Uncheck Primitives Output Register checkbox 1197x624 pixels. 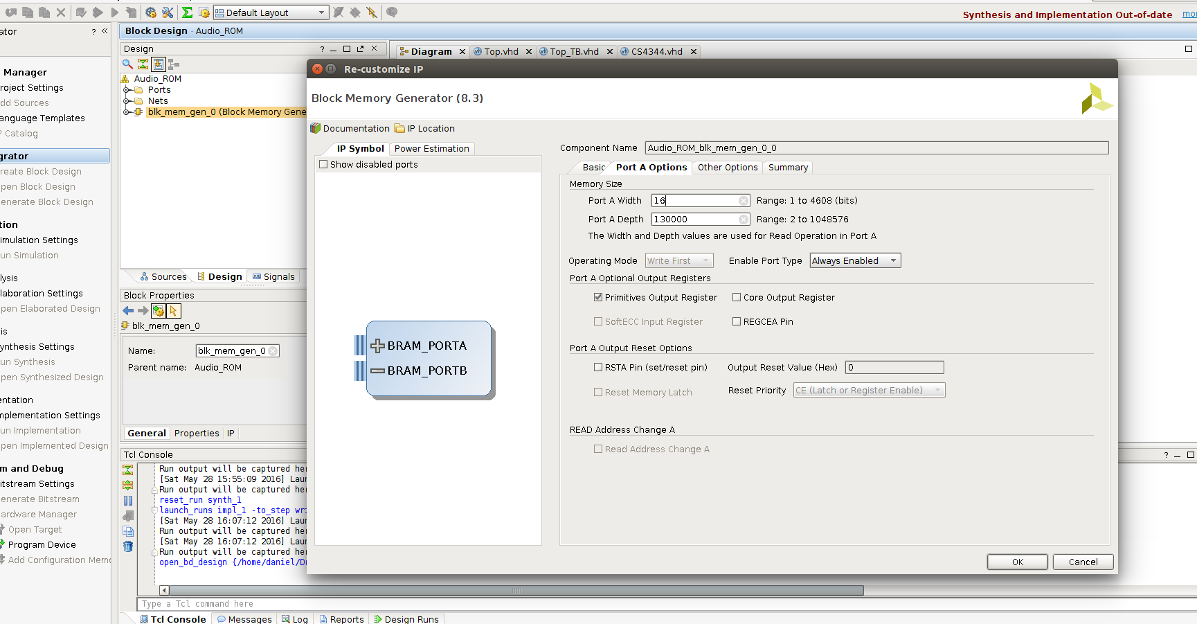598,297
